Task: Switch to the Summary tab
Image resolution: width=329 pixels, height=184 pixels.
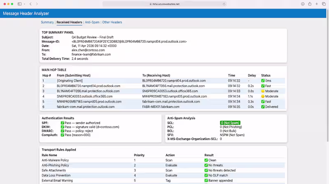Action: pos(47,22)
